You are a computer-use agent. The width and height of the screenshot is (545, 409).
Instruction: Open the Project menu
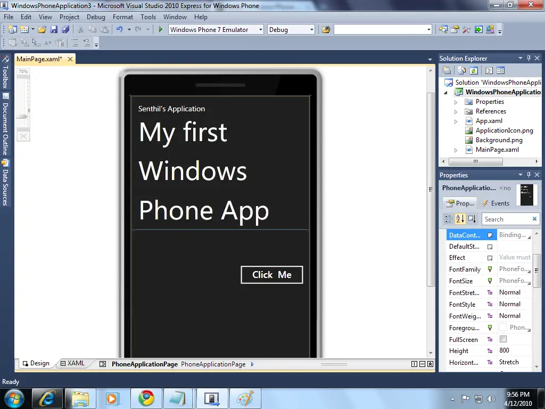69,17
